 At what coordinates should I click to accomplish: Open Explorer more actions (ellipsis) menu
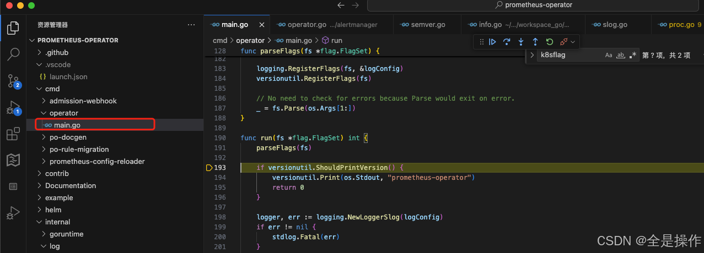point(191,25)
